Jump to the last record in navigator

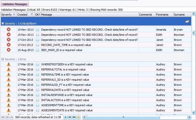point(74,117)
